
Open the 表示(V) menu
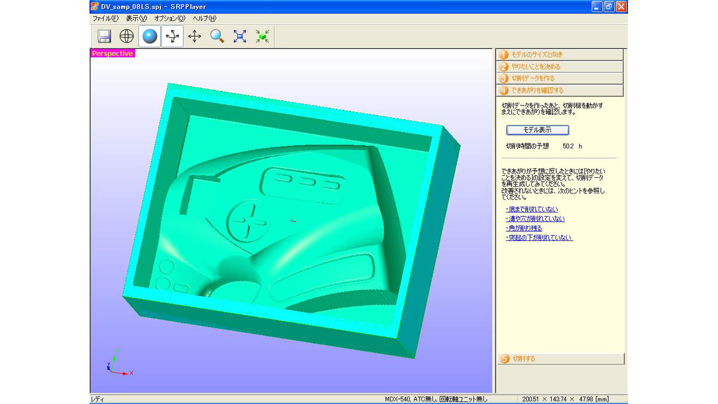[x=136, y=18]
